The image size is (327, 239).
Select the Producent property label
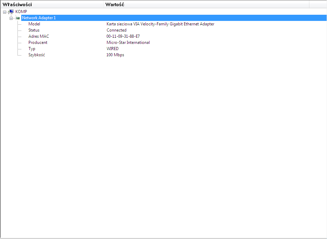pos(38,43)
